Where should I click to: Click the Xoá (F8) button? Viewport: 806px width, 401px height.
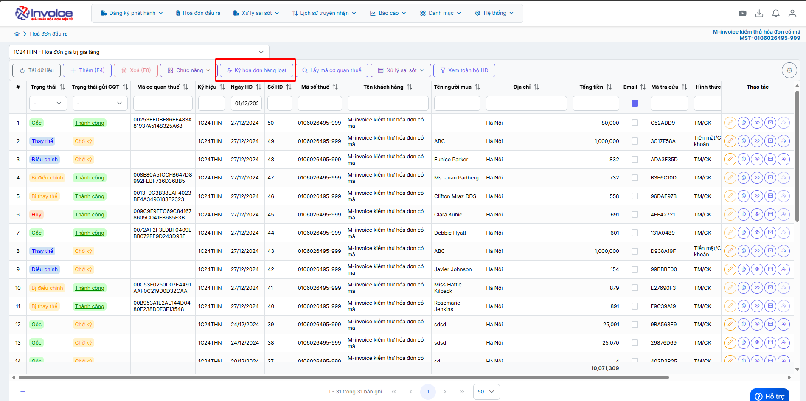pyautogui.click(x=136, y=70)
